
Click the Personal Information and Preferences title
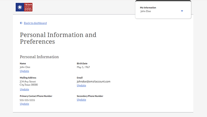(58, 38)
